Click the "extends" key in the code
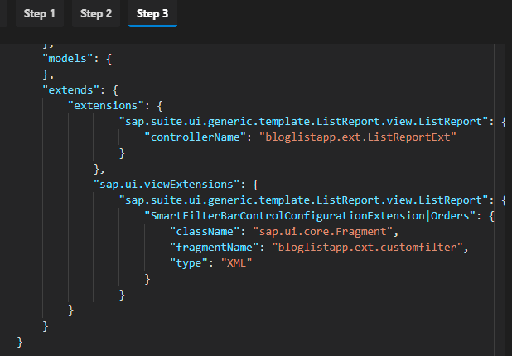This screenshot has height=356, width=512. [71, 90]
